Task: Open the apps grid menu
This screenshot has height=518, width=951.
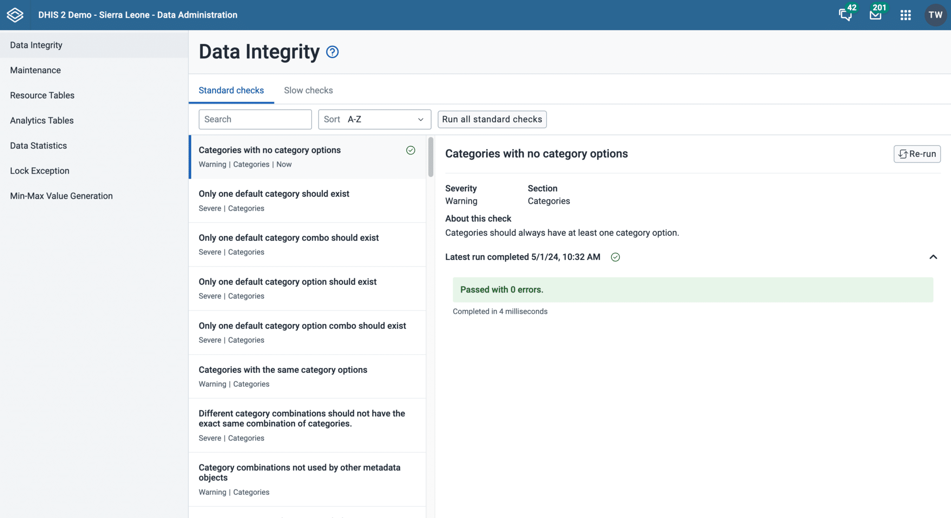Action: (x=905, y=15)
